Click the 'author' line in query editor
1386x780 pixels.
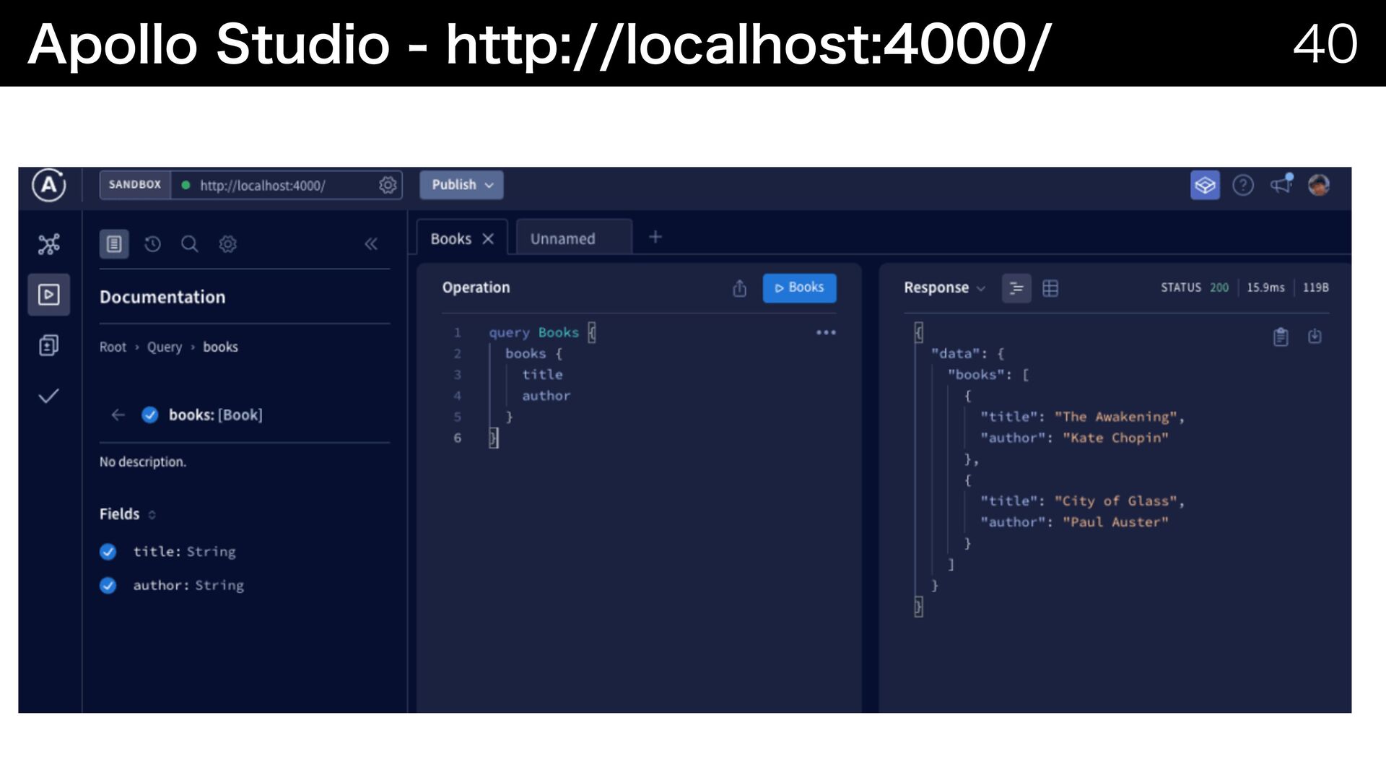tap(546, 396)
